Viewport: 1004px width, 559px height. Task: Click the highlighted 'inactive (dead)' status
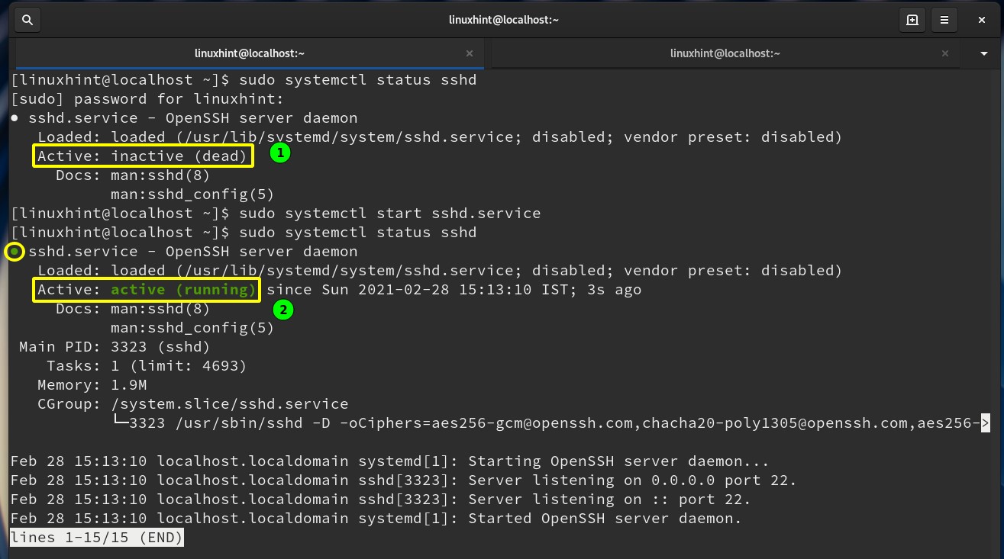[x=179, y=156]
